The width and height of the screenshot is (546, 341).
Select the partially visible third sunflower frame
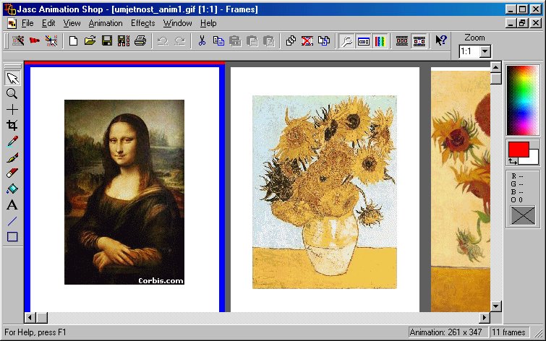[x=461, y=189]
